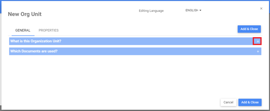Open the PROPERTIES tab

tap(49, 30)
